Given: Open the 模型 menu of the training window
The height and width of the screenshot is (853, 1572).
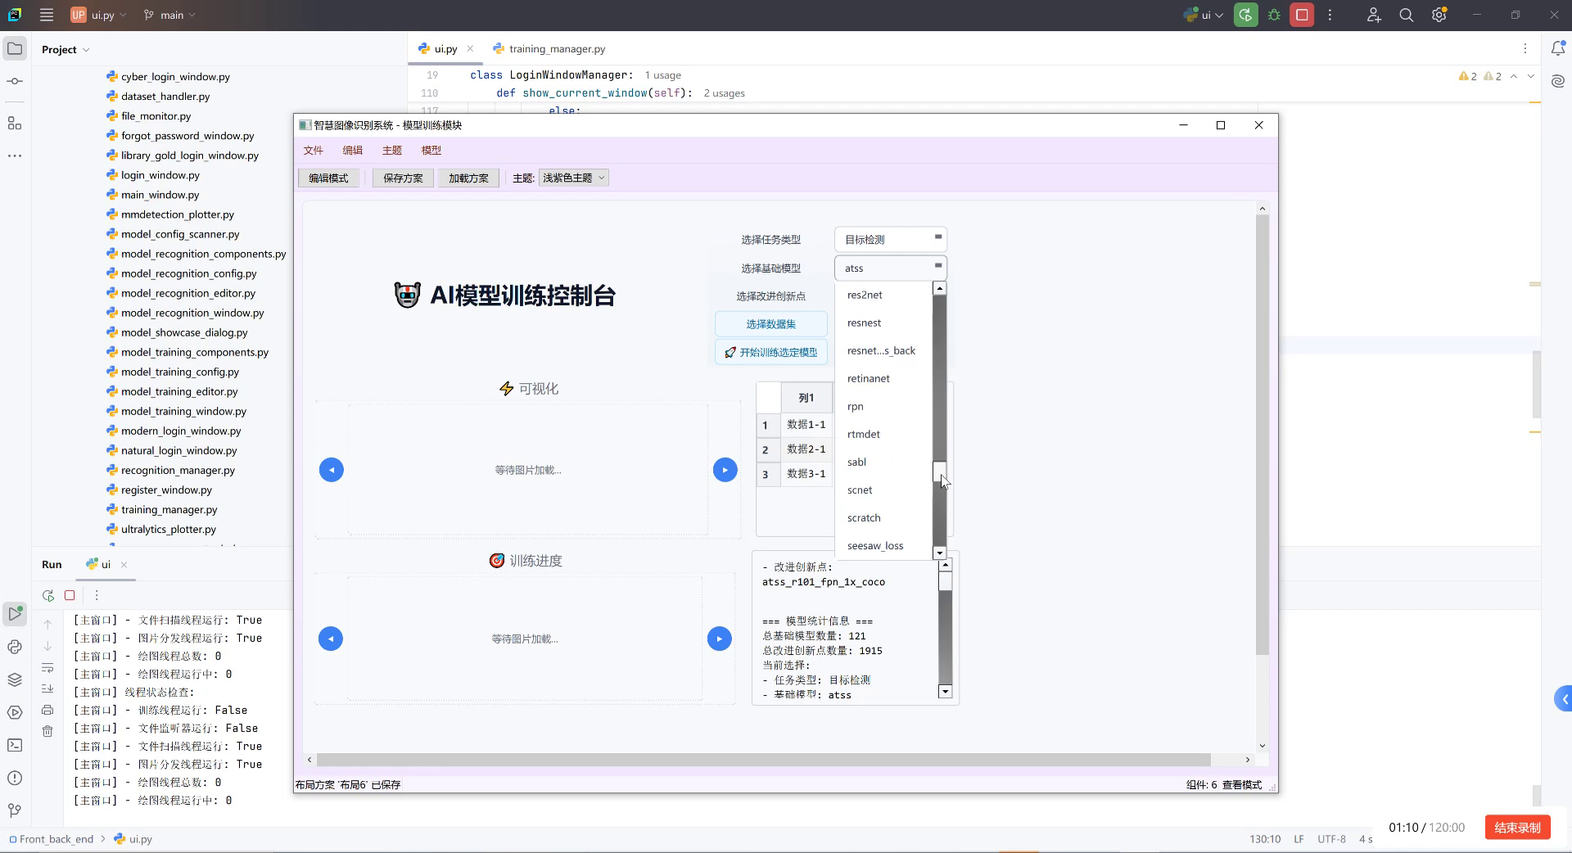Looking at the screenshot, I should [x=431, y=150].
